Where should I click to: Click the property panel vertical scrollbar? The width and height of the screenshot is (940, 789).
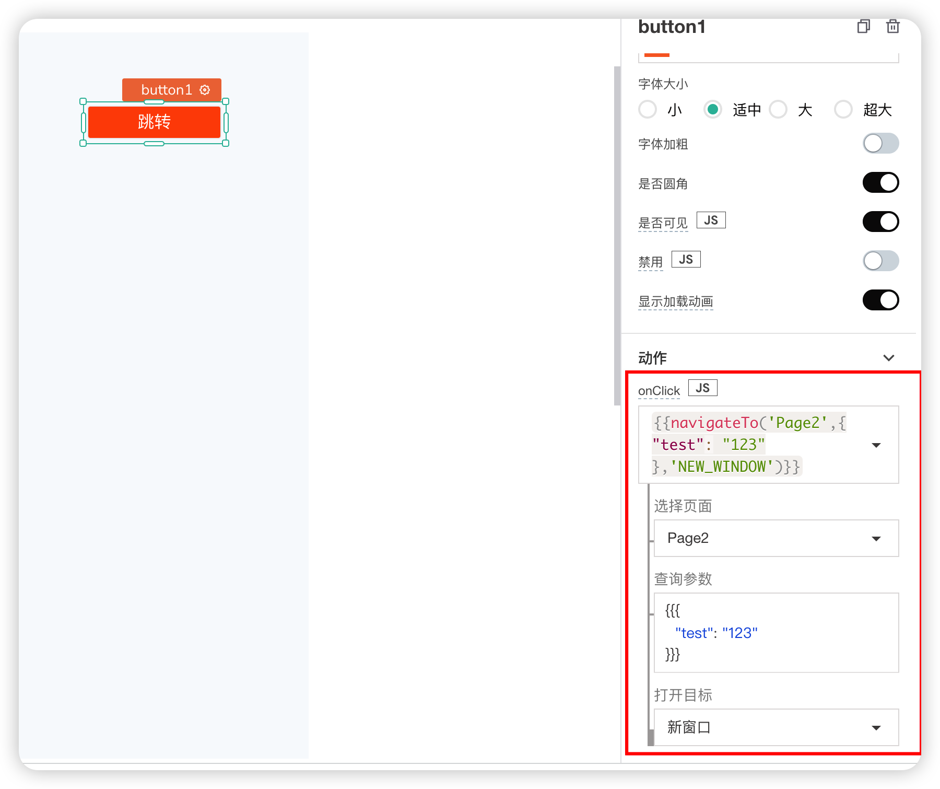click(617, 235)
